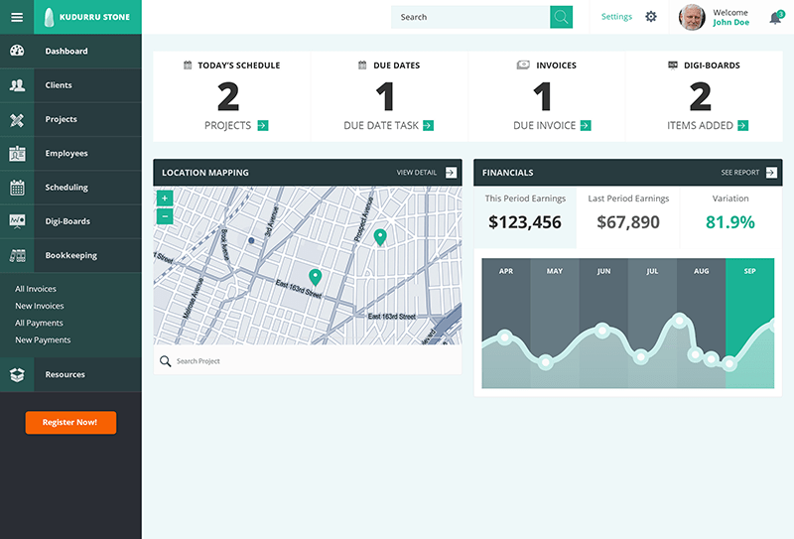Screen dimensions: 794x539
Task: Select the AUG column in chart
Action: (x=701, y=324)
